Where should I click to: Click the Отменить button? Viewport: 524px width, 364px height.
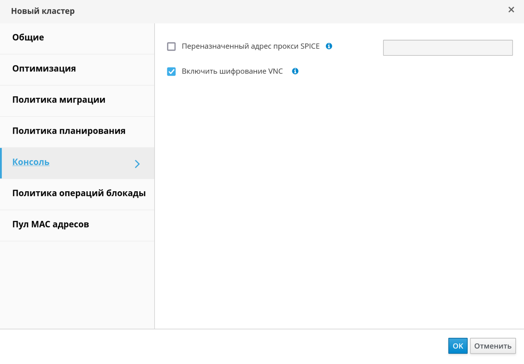493,346
